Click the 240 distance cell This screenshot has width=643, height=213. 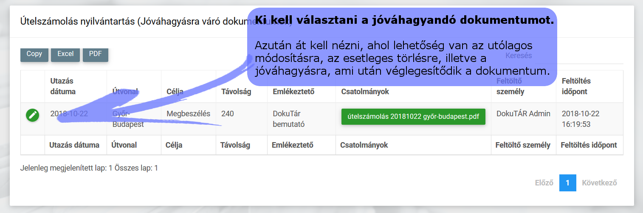pos(241,119)
